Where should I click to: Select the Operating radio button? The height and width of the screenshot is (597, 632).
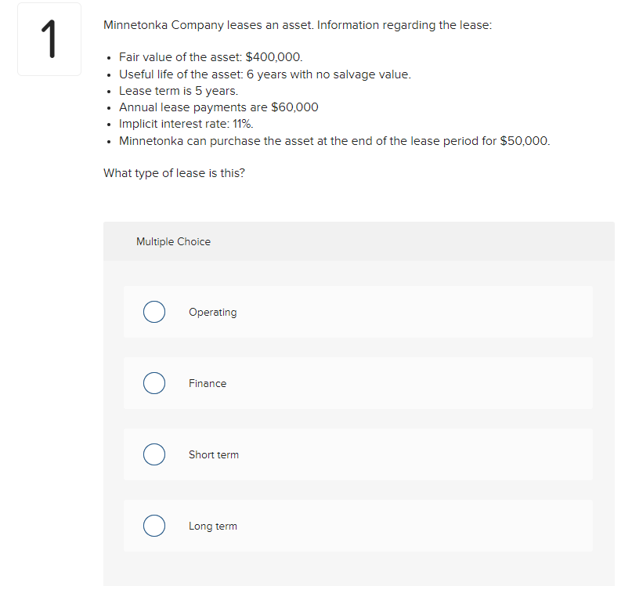coord(154,312)
